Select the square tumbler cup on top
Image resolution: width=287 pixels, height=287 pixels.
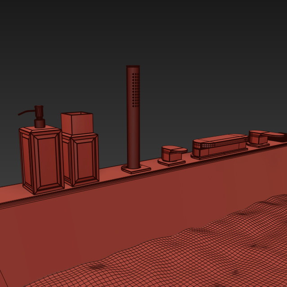point(77,123)
